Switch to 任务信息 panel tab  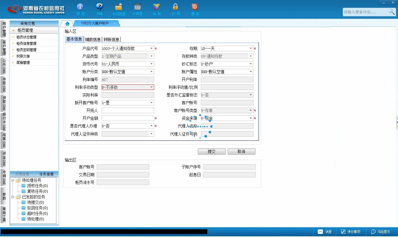(x=46, y=174)
